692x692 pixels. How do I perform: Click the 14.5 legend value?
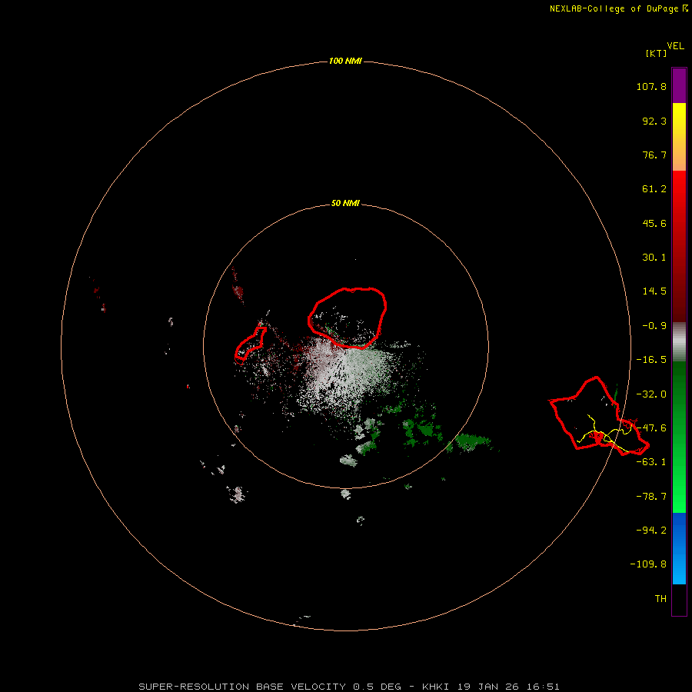pyautogui.click(x=654, y=291)
